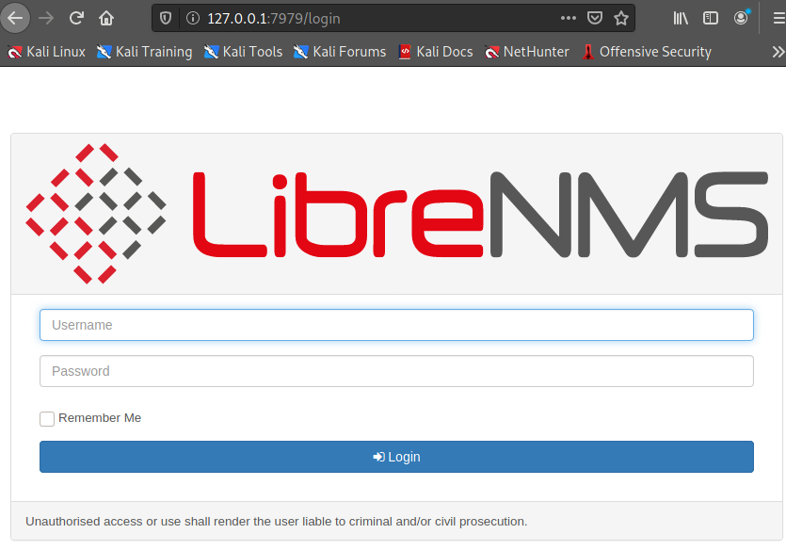Screen dimensions: 786x550
Task: Save page to Pocket
Action: click(x=595, y=18)
